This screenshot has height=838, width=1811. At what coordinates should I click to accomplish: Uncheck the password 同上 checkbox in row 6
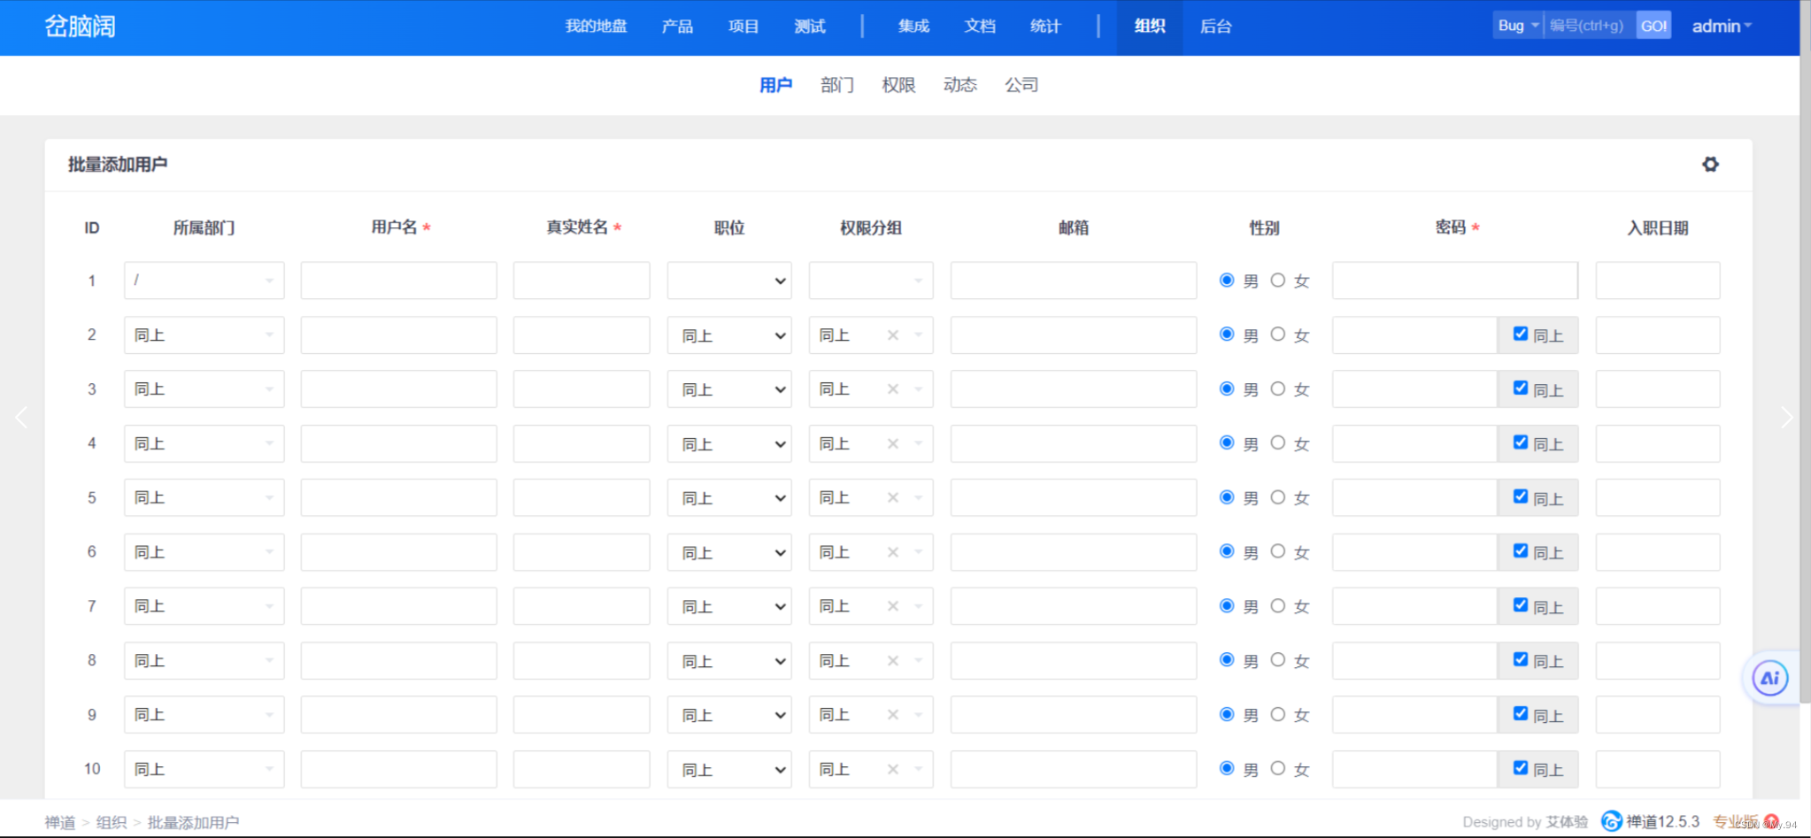coord(1521,550)
